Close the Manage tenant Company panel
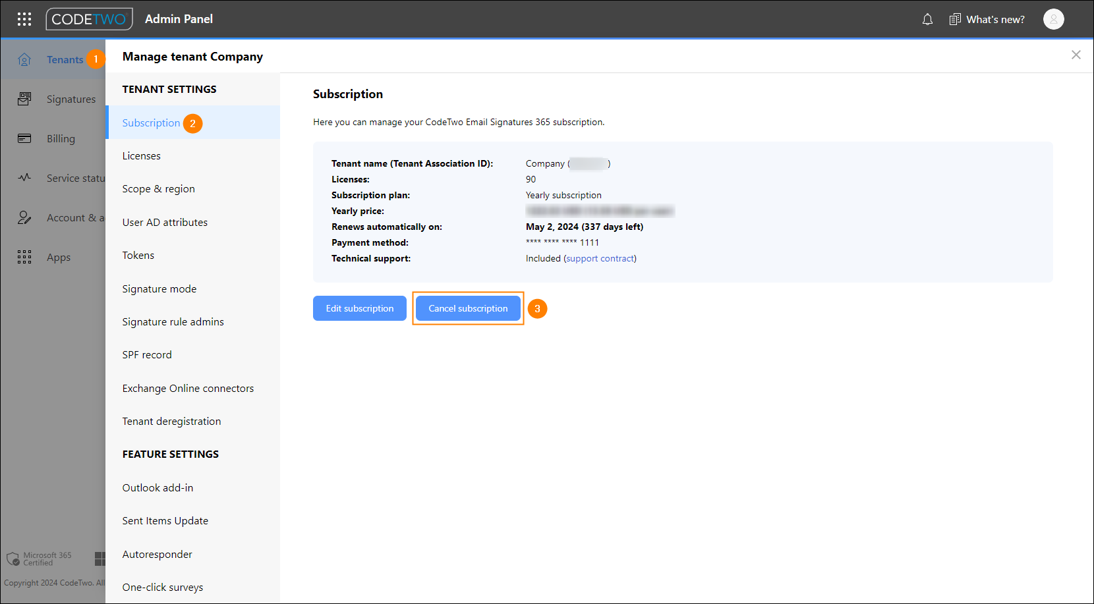The width and height of the screenshot is (1094, 604). pos(1076,55)
